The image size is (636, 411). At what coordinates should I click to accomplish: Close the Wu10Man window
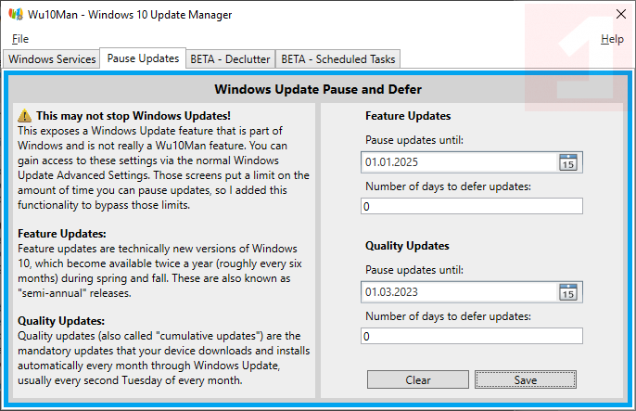point(618,15)
